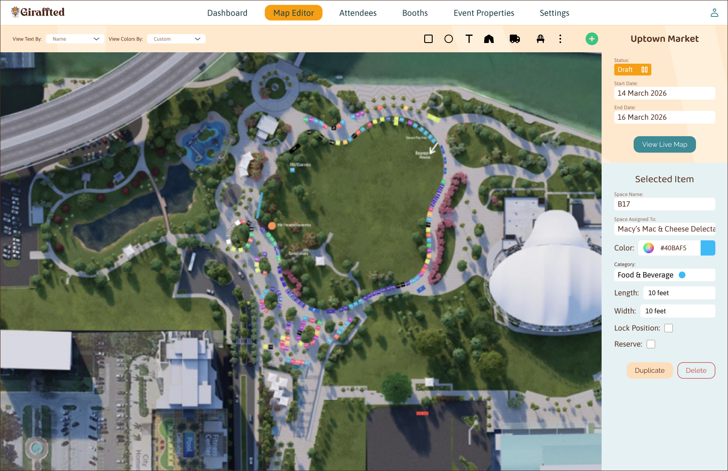
Task: Check the Reserve checkbox
Action: (651, 344)
